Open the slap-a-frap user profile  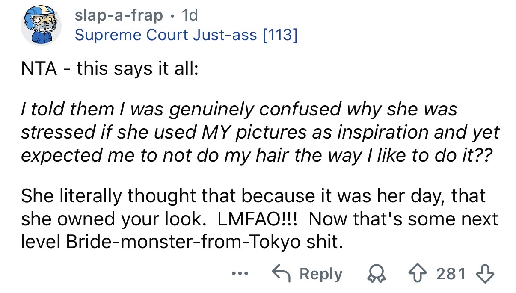pyautogui.click(x=119, y=15)
